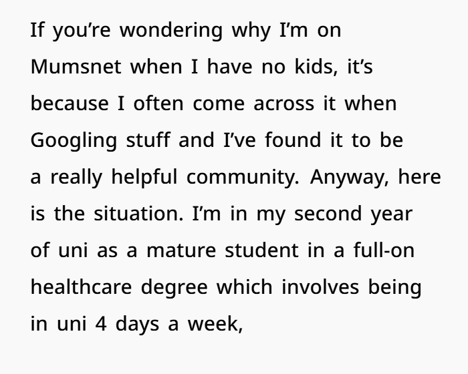The image size is (468, 374).
Task: Place cursor on the word "degree"
Action: (174, 287)
